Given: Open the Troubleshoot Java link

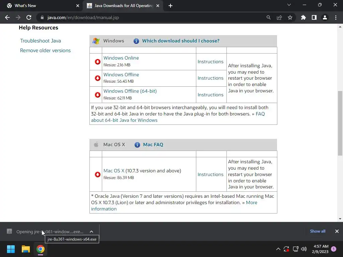Looking at the screenshot, I should coord(41,41).
